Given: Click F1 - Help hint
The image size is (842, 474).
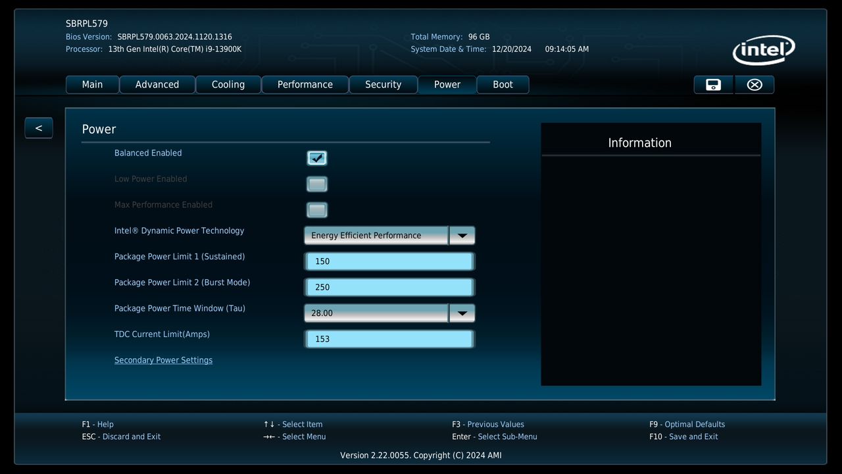Looking at the screenshot, I should 98,425.
